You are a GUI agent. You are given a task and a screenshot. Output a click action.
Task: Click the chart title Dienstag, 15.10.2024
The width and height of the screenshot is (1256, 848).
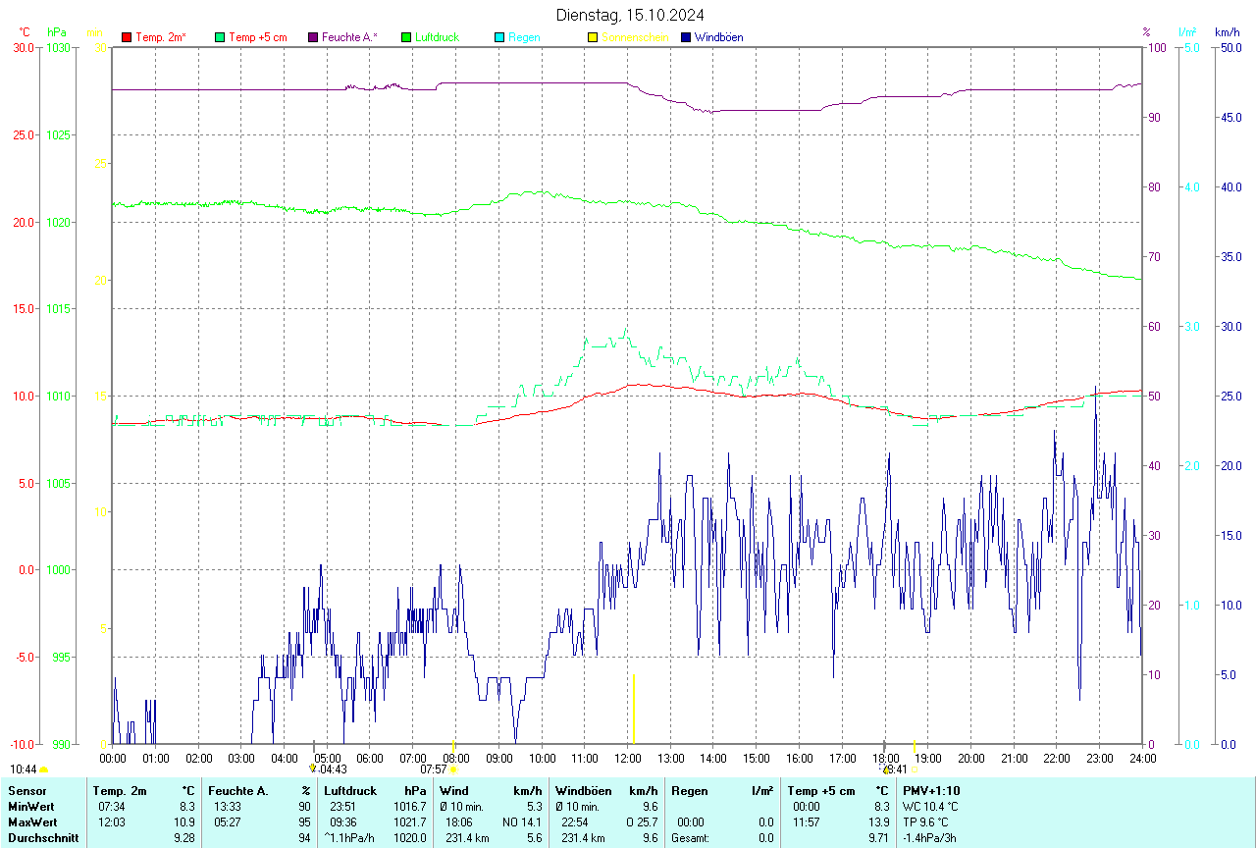pyautogui.click(x=629, y=15)
